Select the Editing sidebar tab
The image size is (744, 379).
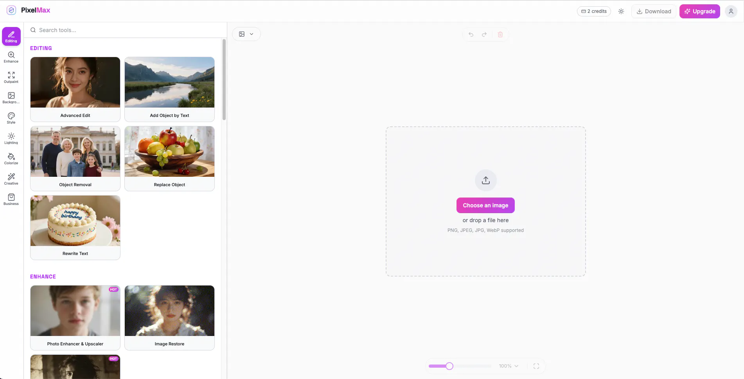[11, 36]
